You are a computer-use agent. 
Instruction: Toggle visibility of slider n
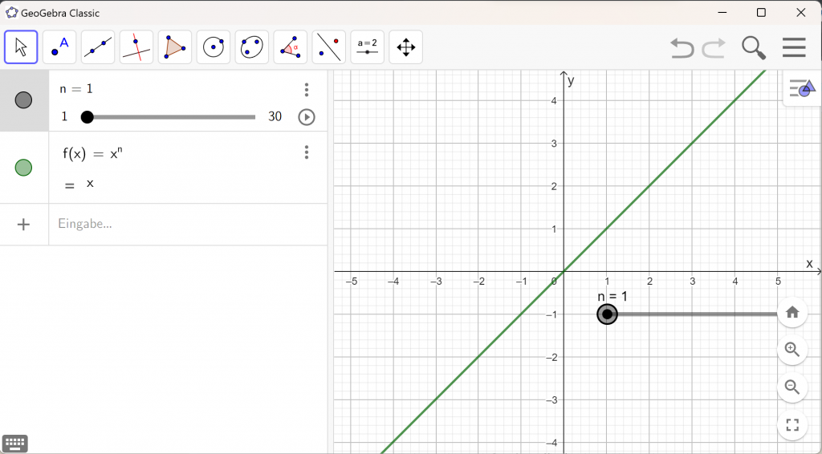[x=24, y=100]
